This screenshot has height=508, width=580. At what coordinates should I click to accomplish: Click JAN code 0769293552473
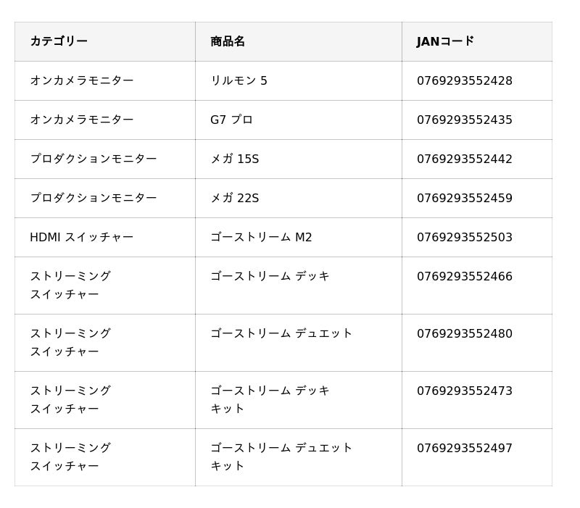click(x=464, y=391)
